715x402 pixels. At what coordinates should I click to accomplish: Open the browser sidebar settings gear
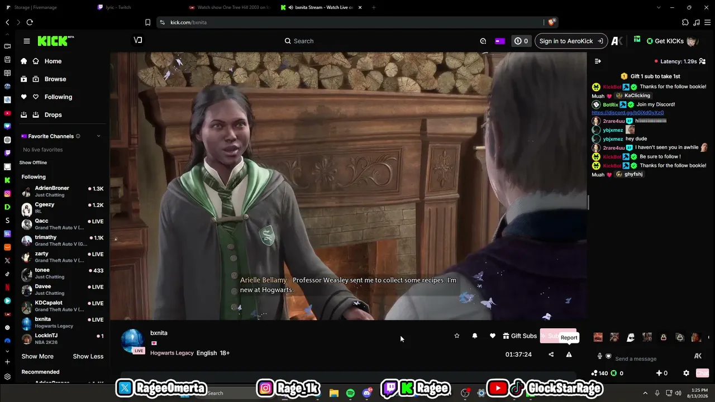coord(7,377)
